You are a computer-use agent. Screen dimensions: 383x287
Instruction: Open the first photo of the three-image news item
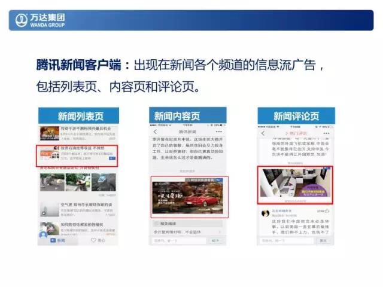52,182
